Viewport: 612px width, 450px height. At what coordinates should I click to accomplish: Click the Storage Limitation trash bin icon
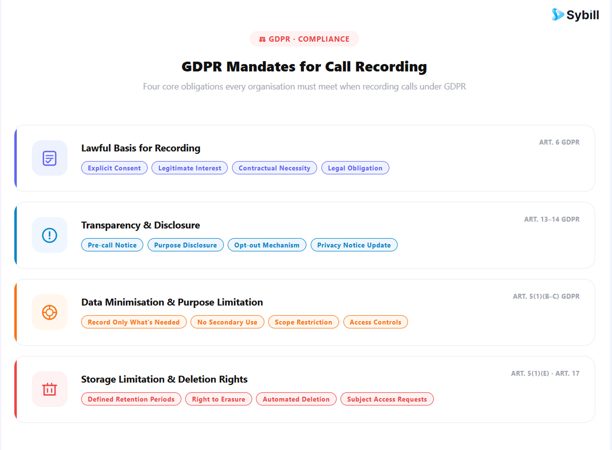tap(50, 390)
